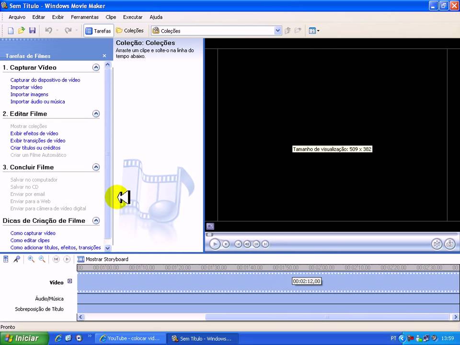Create a new project with the New icon
The width and height of the screenshot is (460, 345).
coord(11,31)
